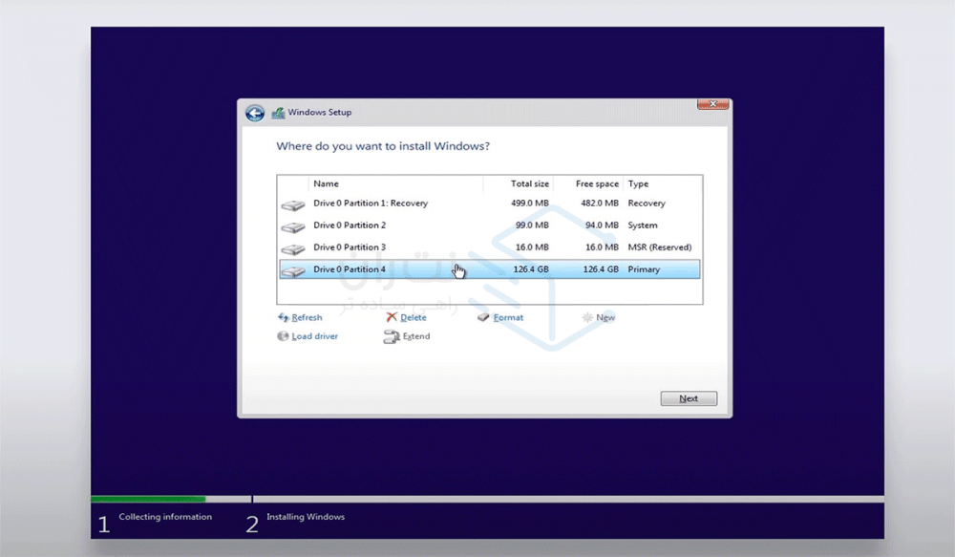Click the Windows Setup title icon

click(278, 113)
